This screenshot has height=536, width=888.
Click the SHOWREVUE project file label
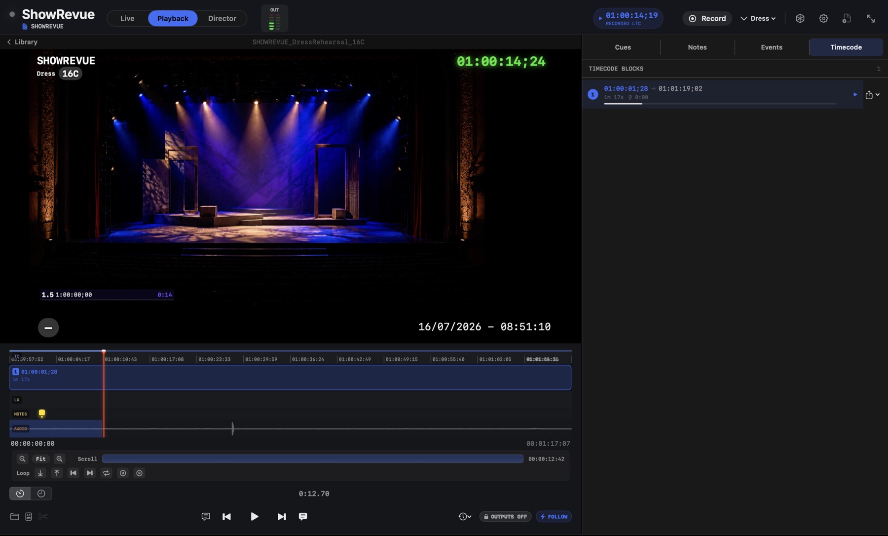coord(43,27)
